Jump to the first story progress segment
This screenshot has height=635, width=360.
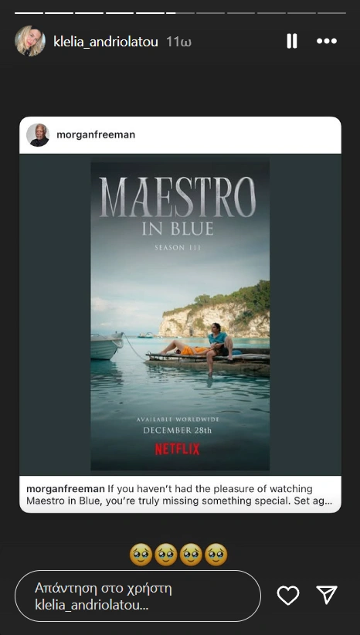(x=29, y=13)
